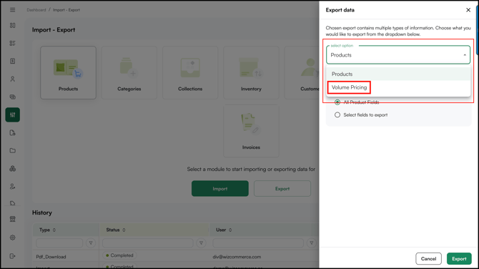Select the Categories module card
Screen dimensions: 479x269
(129, 73)
